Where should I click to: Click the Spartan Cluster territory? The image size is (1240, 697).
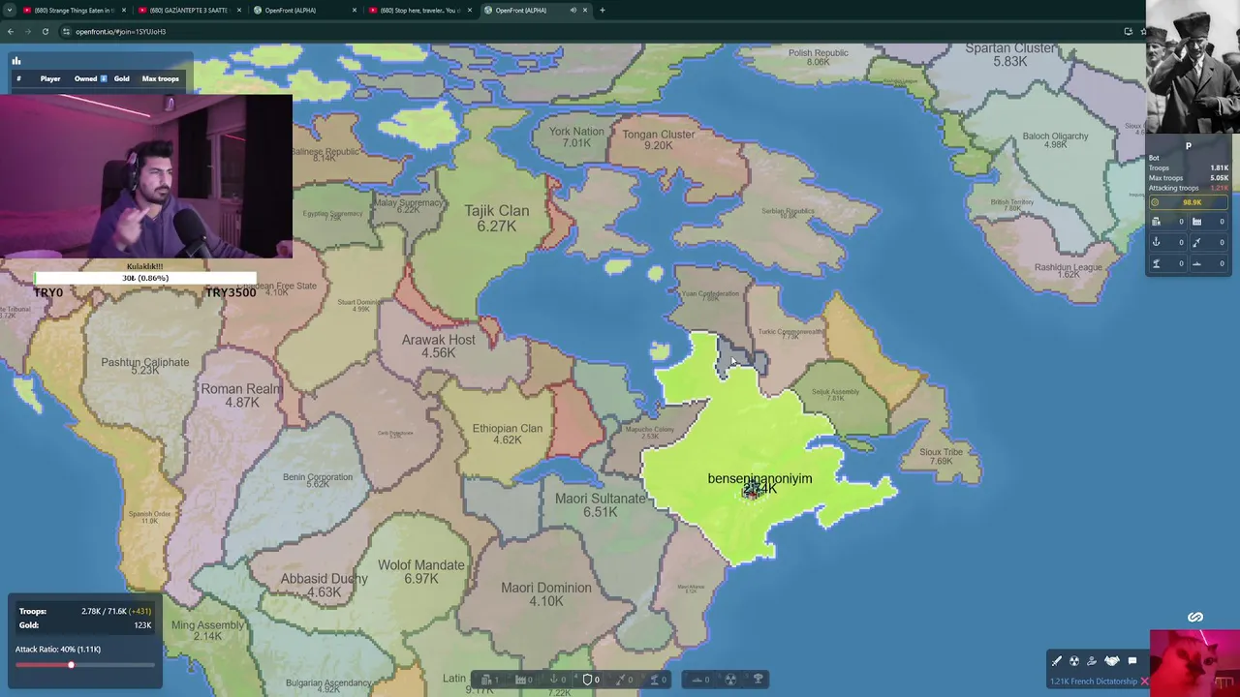[1009, 54]
